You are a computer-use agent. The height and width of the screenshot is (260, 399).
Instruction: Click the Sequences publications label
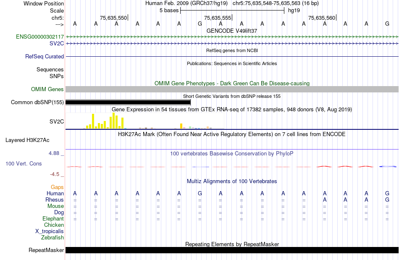coord(50,69)
